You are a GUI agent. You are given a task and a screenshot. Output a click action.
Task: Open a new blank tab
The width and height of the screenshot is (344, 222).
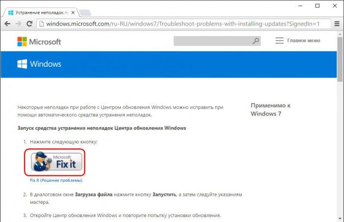pyautogui.click(x=85, y=13)
